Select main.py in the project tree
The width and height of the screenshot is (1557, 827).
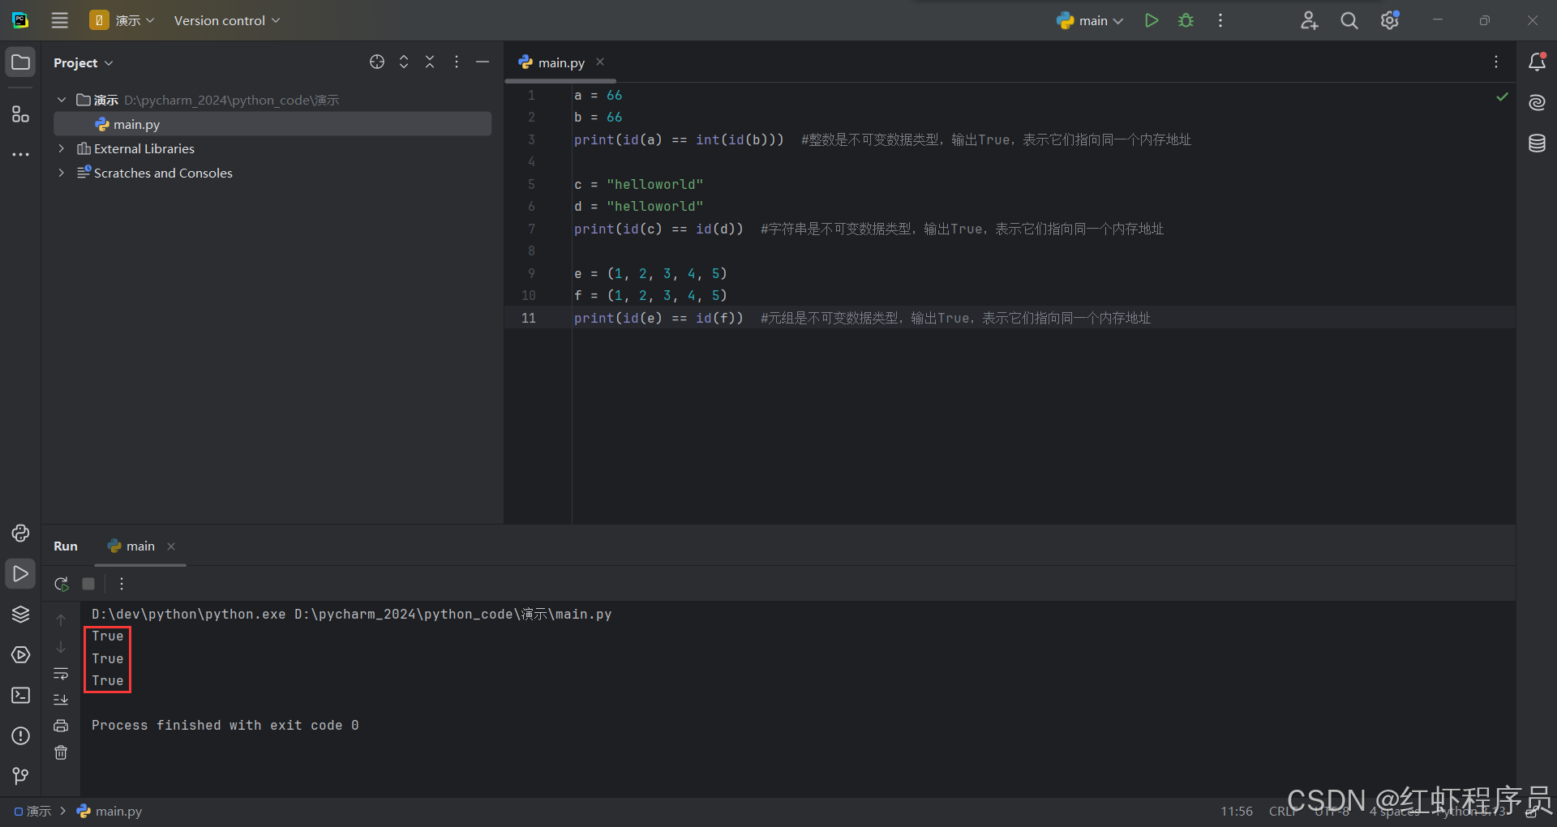272,124
